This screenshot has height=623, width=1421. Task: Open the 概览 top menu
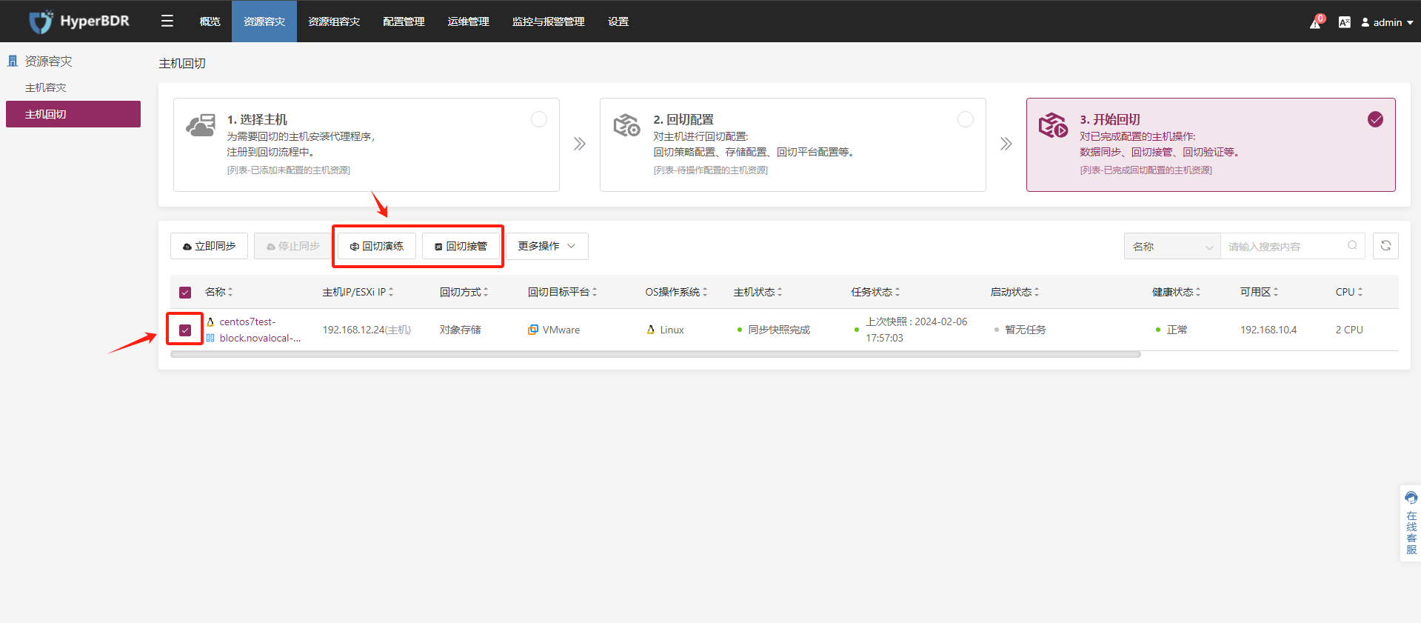210,21
